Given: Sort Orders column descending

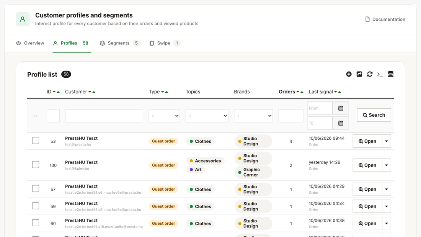Looking at the screenshot, I should point(298,92).
